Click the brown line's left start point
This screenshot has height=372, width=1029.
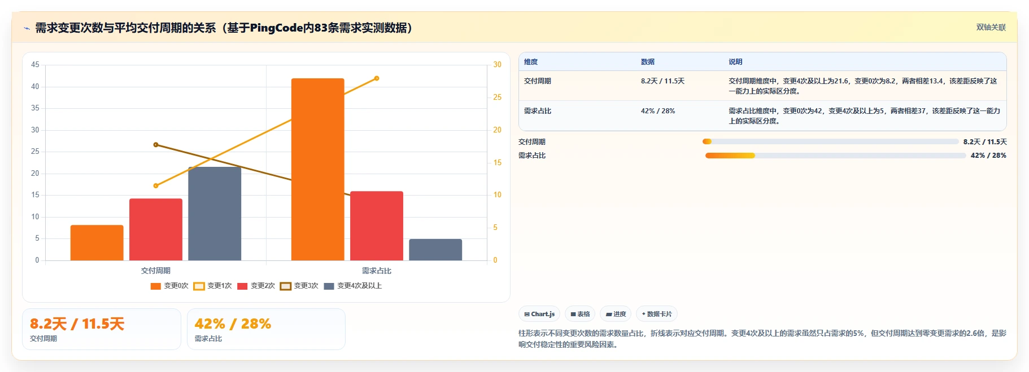(156, 145)
